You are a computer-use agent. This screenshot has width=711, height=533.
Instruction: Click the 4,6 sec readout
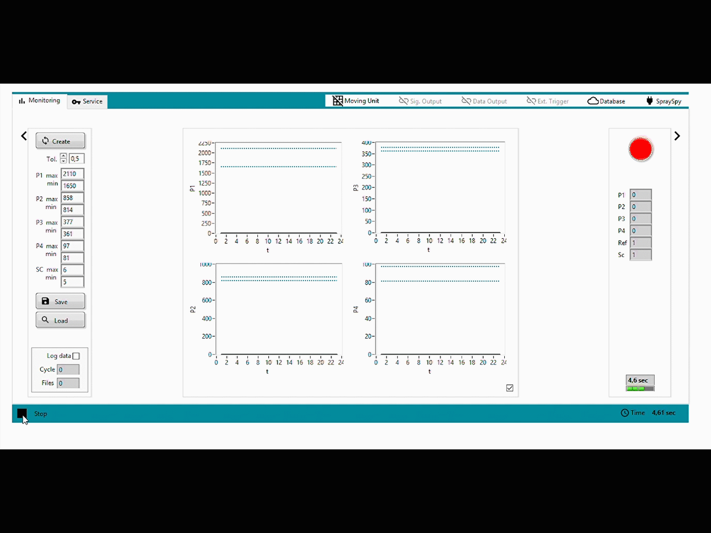640,380
